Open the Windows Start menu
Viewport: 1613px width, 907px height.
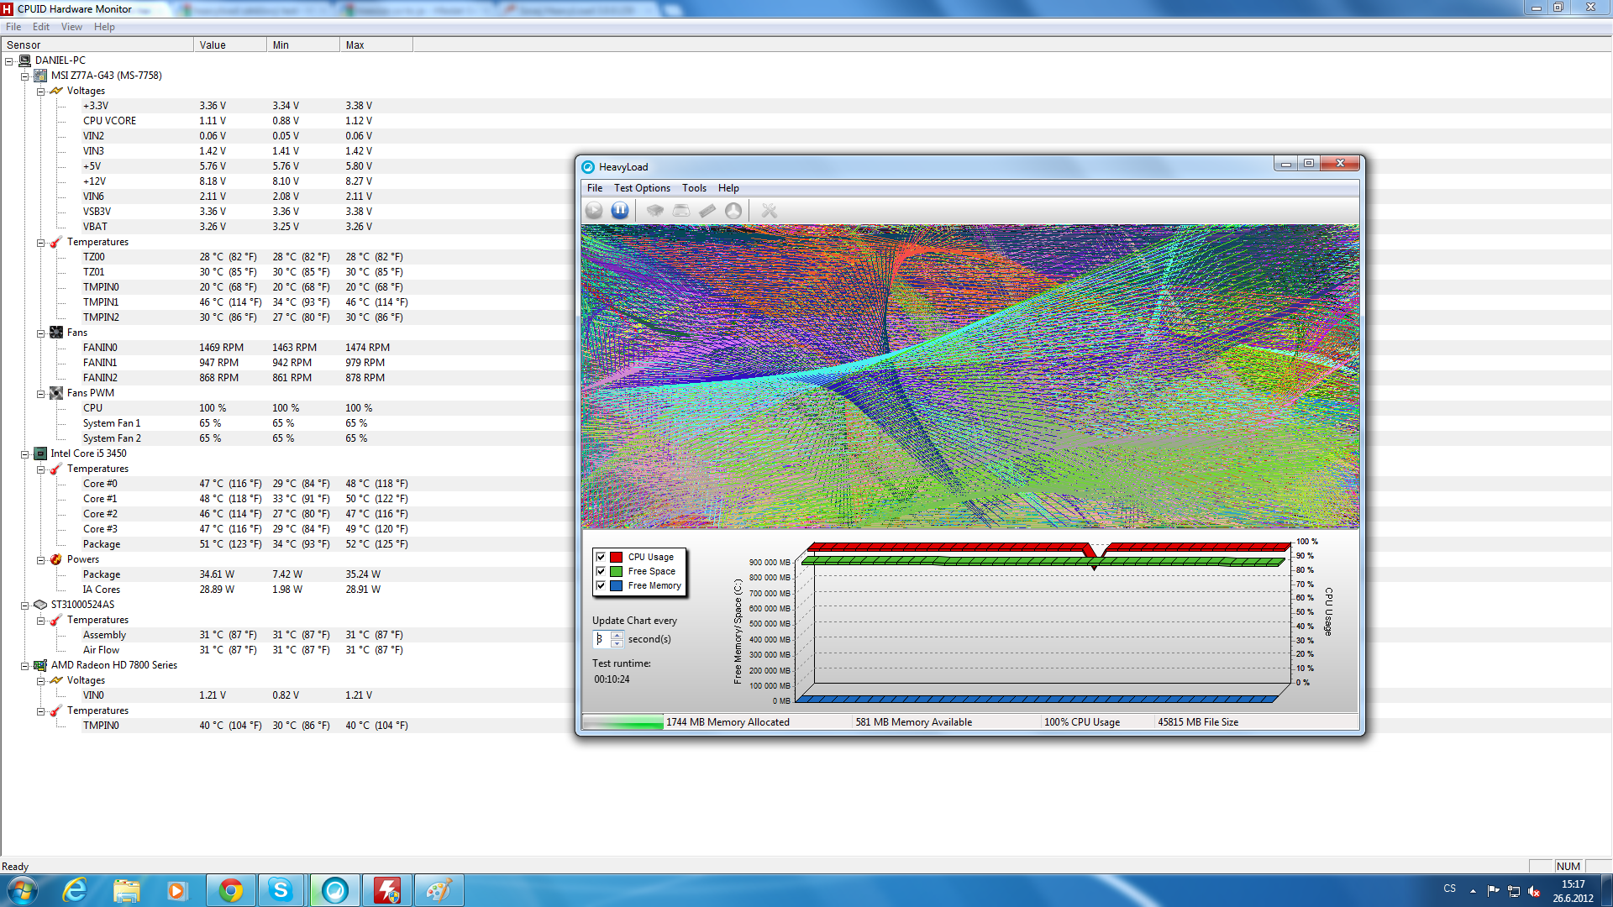(23, 890)
